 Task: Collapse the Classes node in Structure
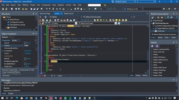pos(2,17)
